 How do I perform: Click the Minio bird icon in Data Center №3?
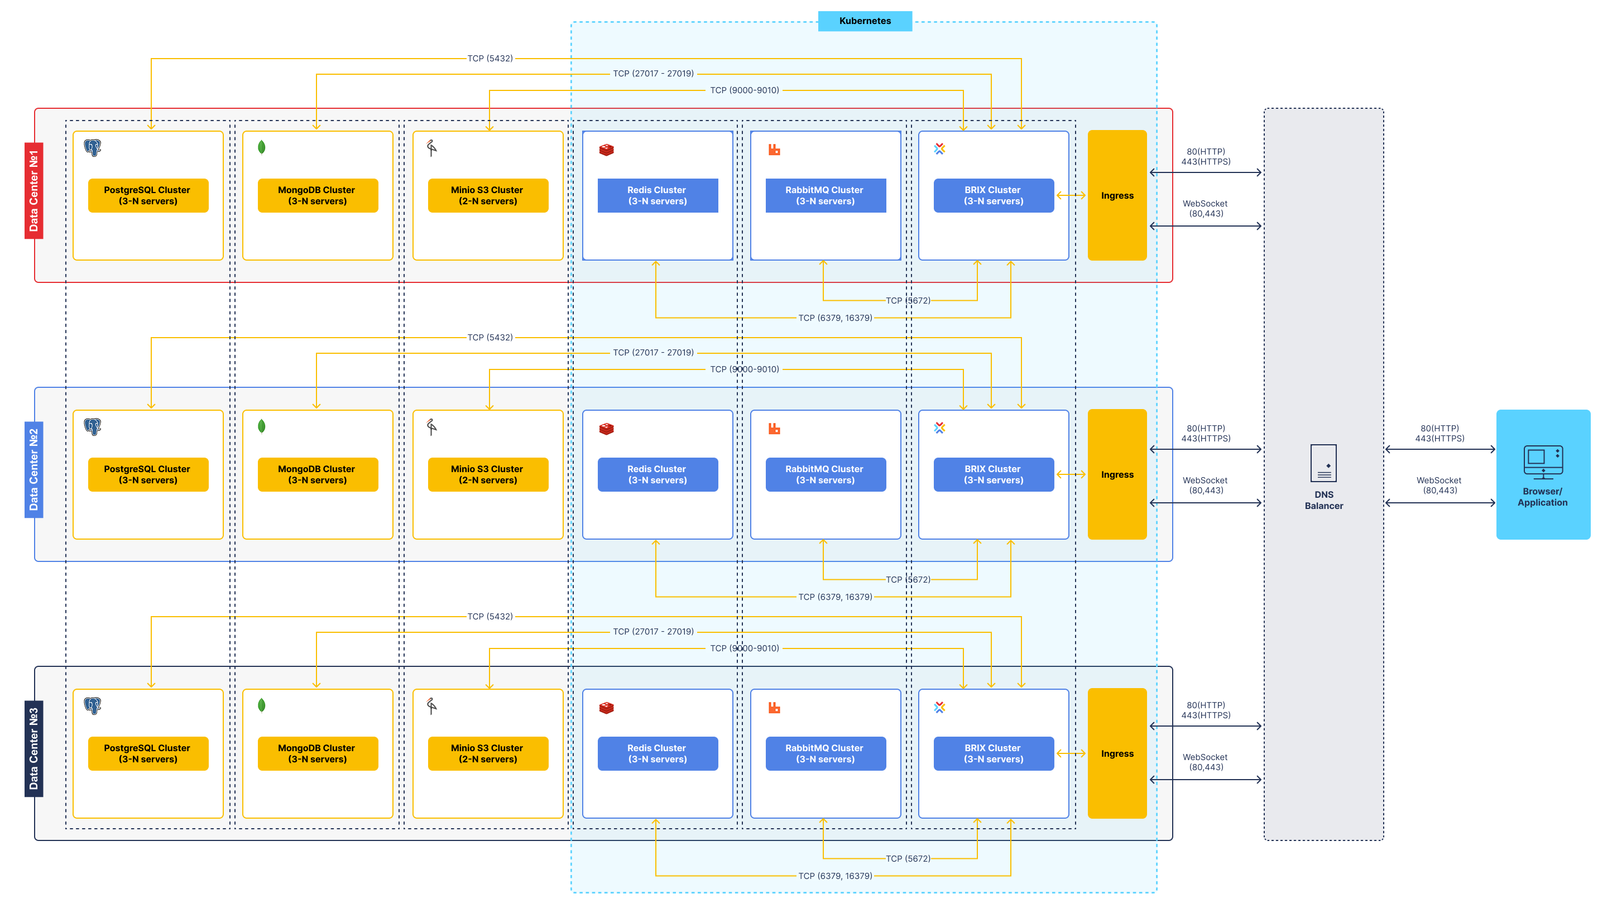[x=432, y=706]
